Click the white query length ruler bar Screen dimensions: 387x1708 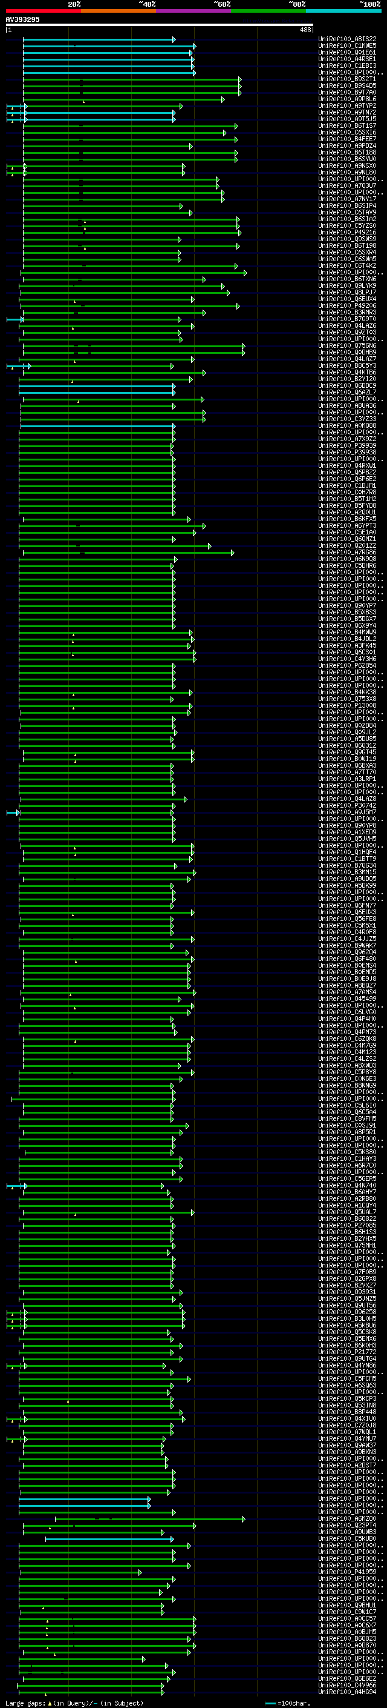point(160,24)
